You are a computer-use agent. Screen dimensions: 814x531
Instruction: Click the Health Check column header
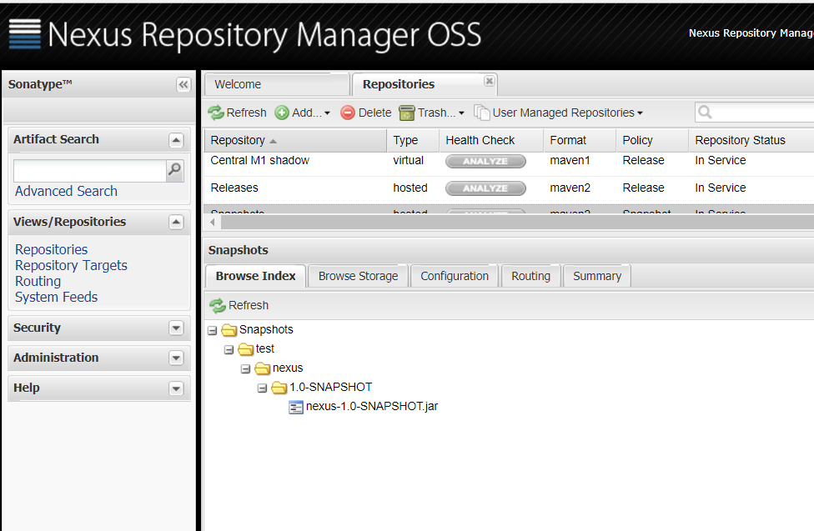491,140
